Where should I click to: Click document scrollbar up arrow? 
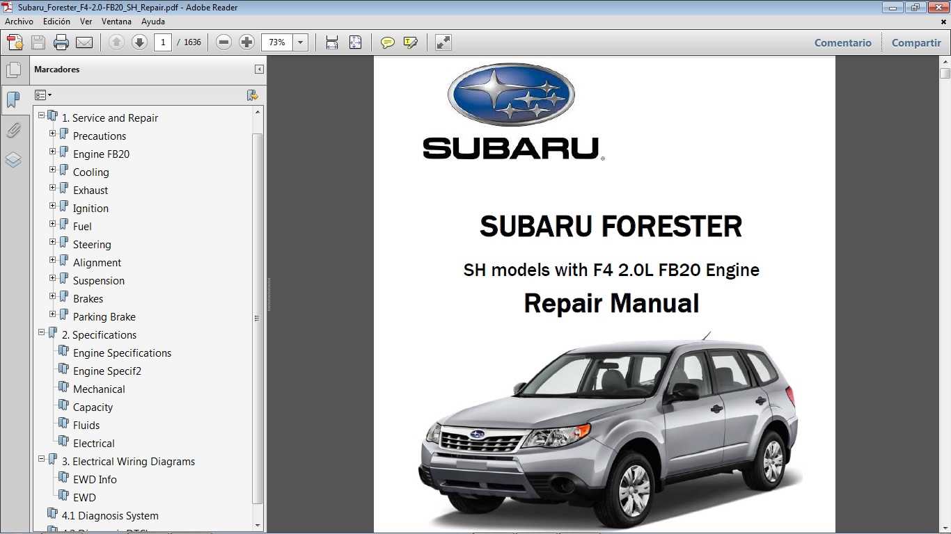(945, 62)
